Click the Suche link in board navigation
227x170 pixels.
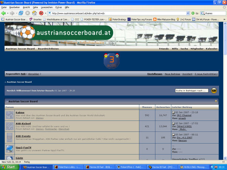click(184, 49)
